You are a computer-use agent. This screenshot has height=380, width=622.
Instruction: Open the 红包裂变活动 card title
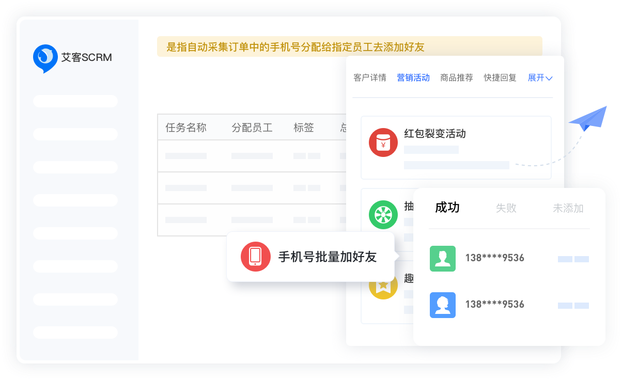coord(435,134)
